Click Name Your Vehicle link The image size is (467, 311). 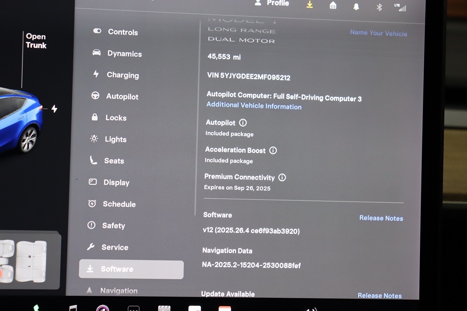tap(379, 33)
